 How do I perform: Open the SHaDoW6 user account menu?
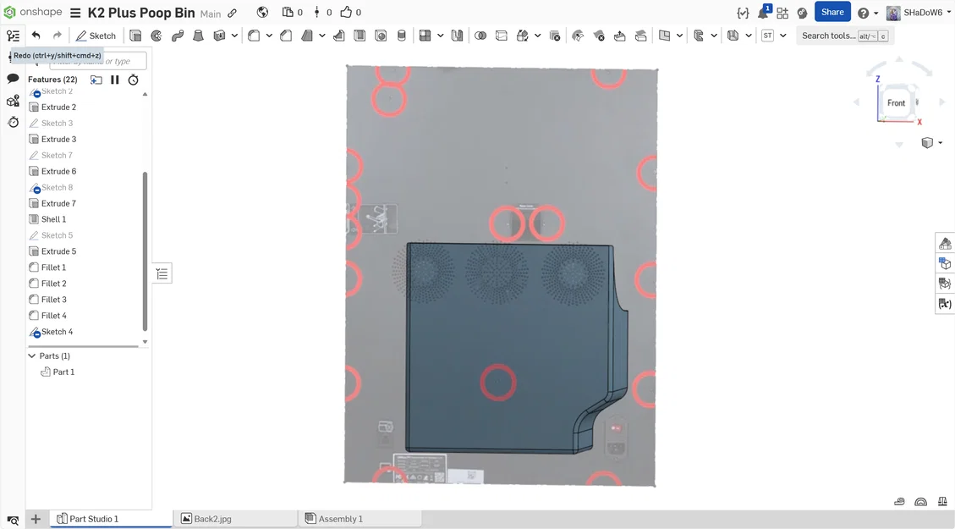tap(919, 13)
